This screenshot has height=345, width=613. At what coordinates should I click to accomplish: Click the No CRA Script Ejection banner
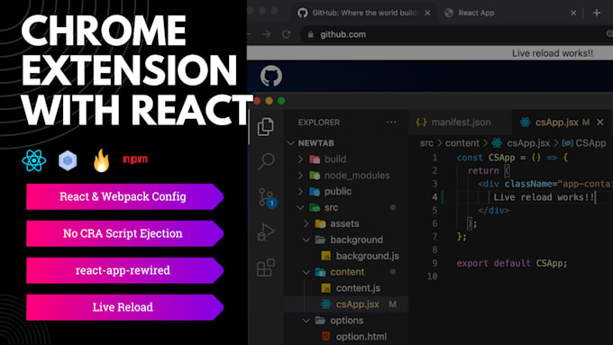pos(124,233)
